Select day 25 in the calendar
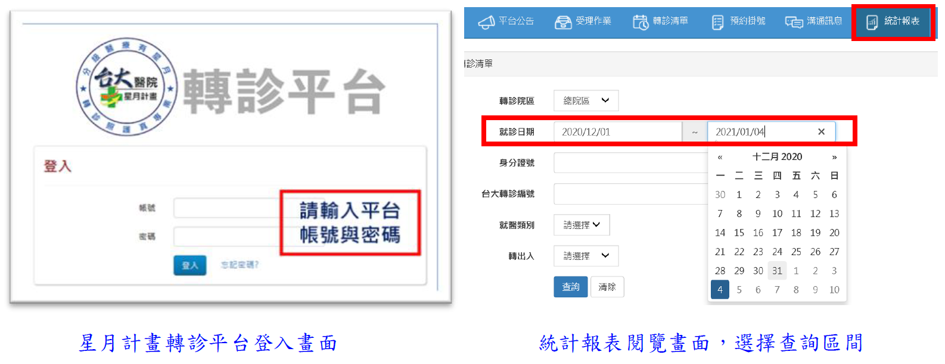 coord(796,252)
